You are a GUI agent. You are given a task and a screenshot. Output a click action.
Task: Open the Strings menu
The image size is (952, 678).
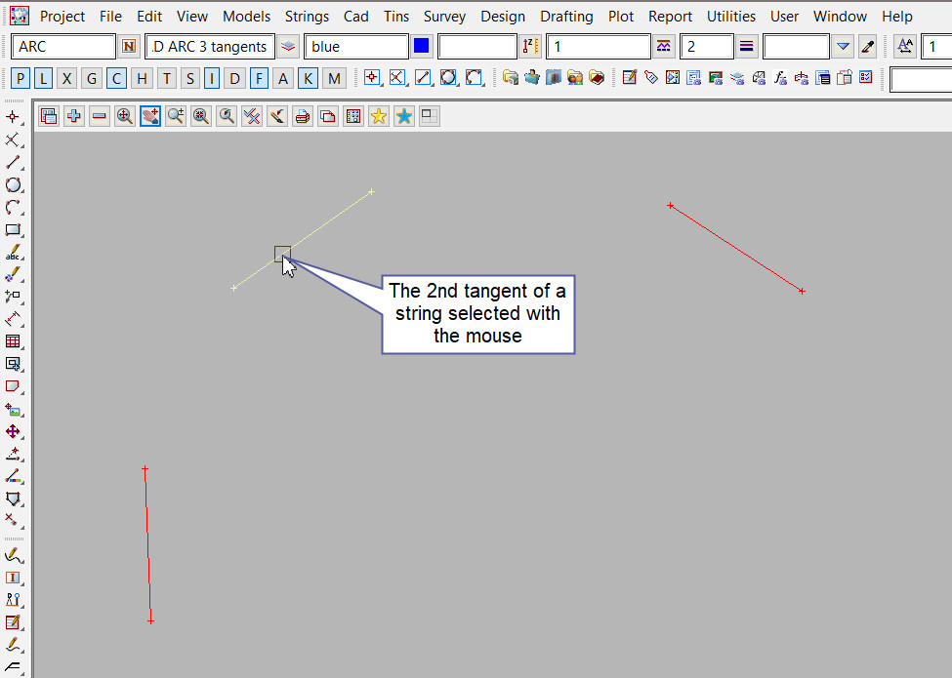pyautogui.click(x=307, y=17)
